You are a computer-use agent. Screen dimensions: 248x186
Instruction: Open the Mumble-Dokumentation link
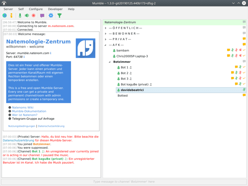click(x=29, y=111)
